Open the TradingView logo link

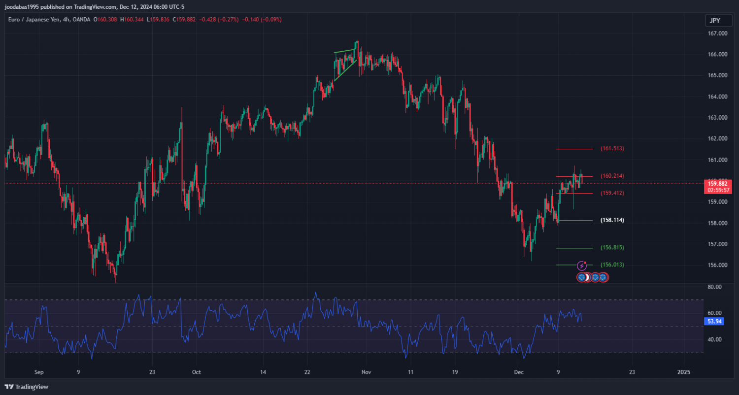click(x=26, y=387)
